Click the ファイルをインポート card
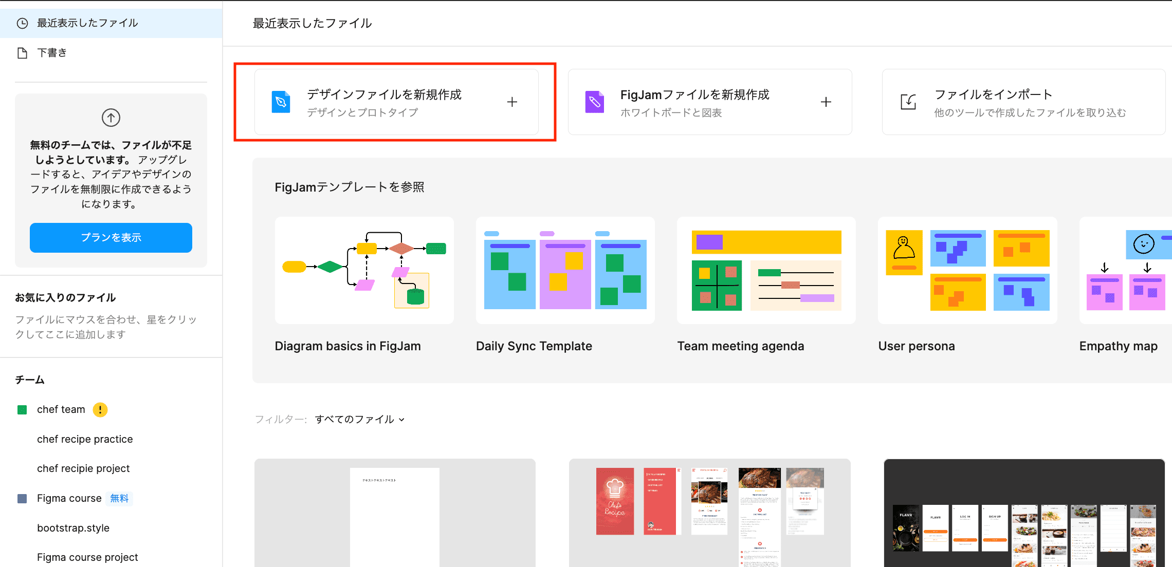Screen dimensions: 1172x567 point(1023,102)
